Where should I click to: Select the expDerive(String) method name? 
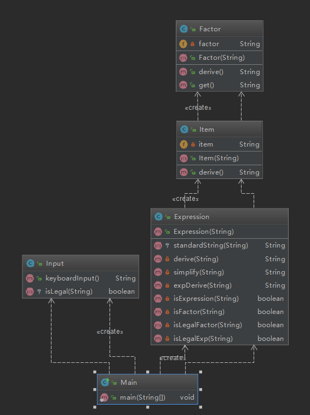[x=202, y=285]
